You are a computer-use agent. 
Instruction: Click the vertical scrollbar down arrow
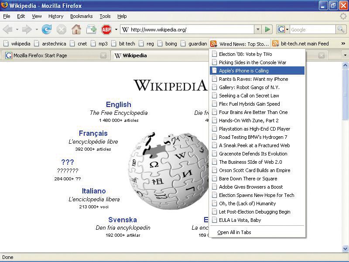tap(345, 248)
